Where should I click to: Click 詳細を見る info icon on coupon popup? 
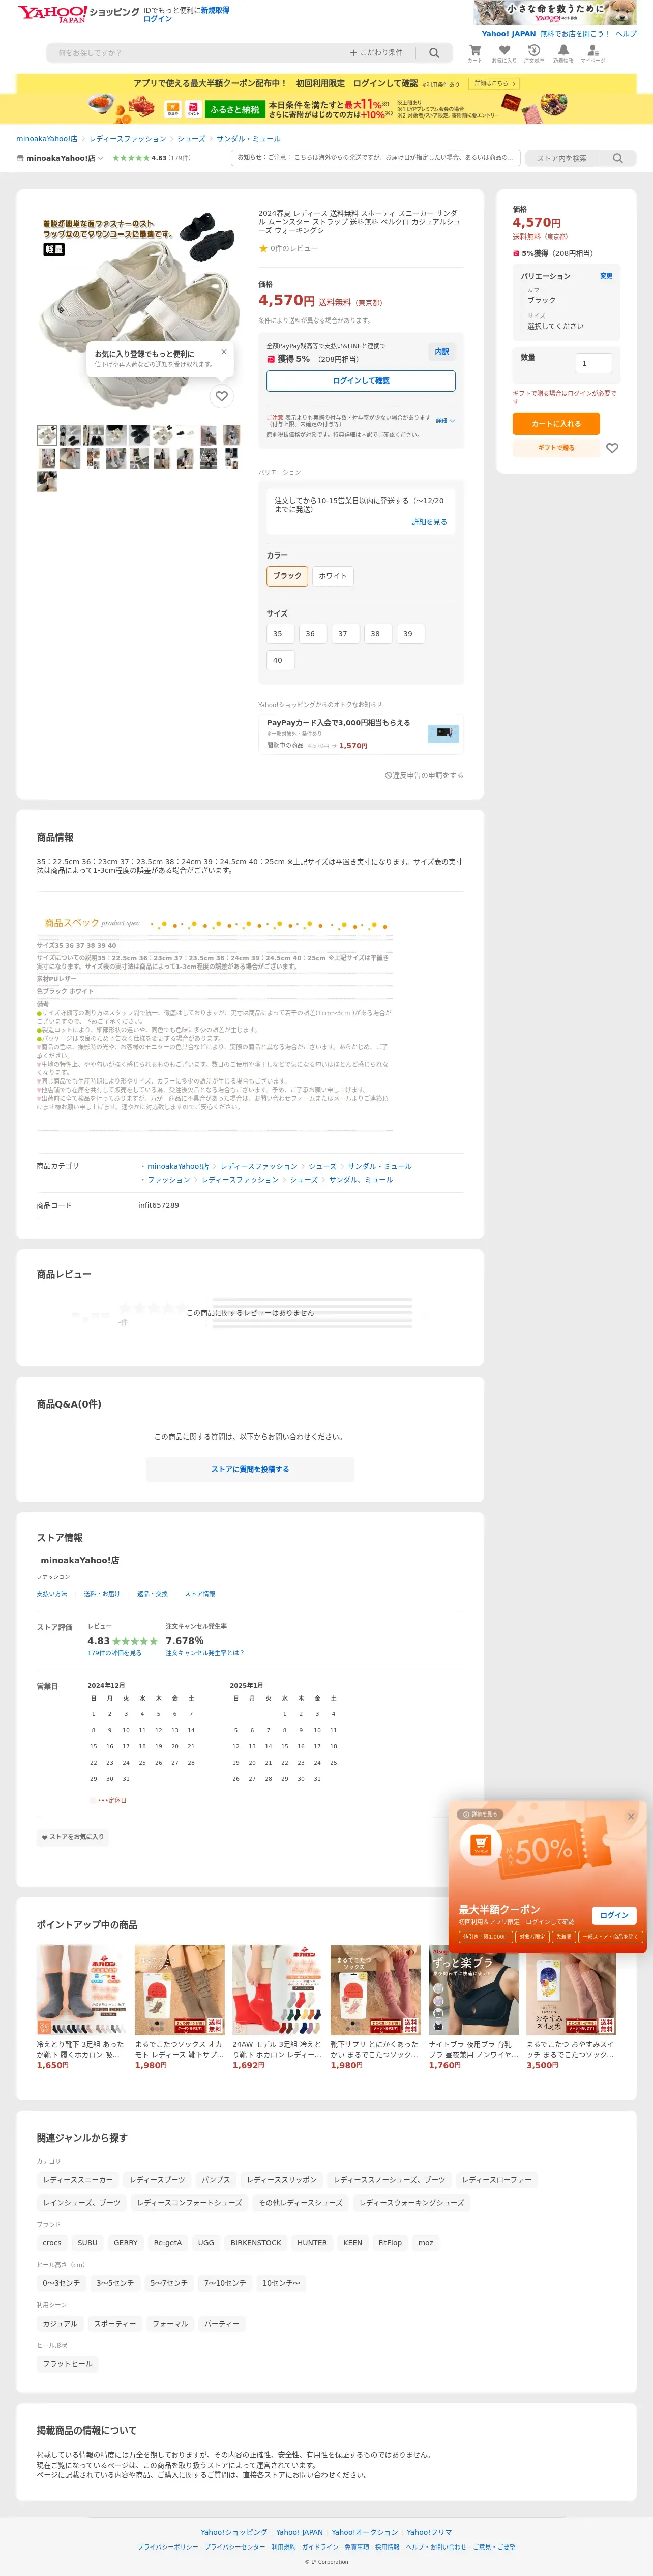(x=479, y=1814)
